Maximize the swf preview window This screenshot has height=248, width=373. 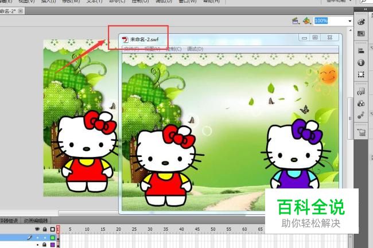pos(315,37)
